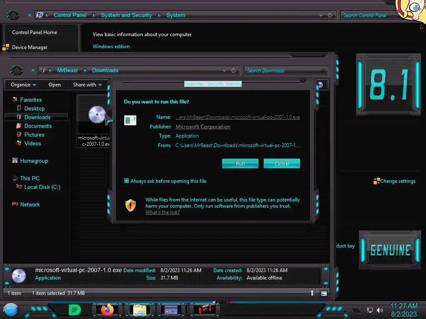Click the network tray icon
426x319 pixels.
click(370, 310)
